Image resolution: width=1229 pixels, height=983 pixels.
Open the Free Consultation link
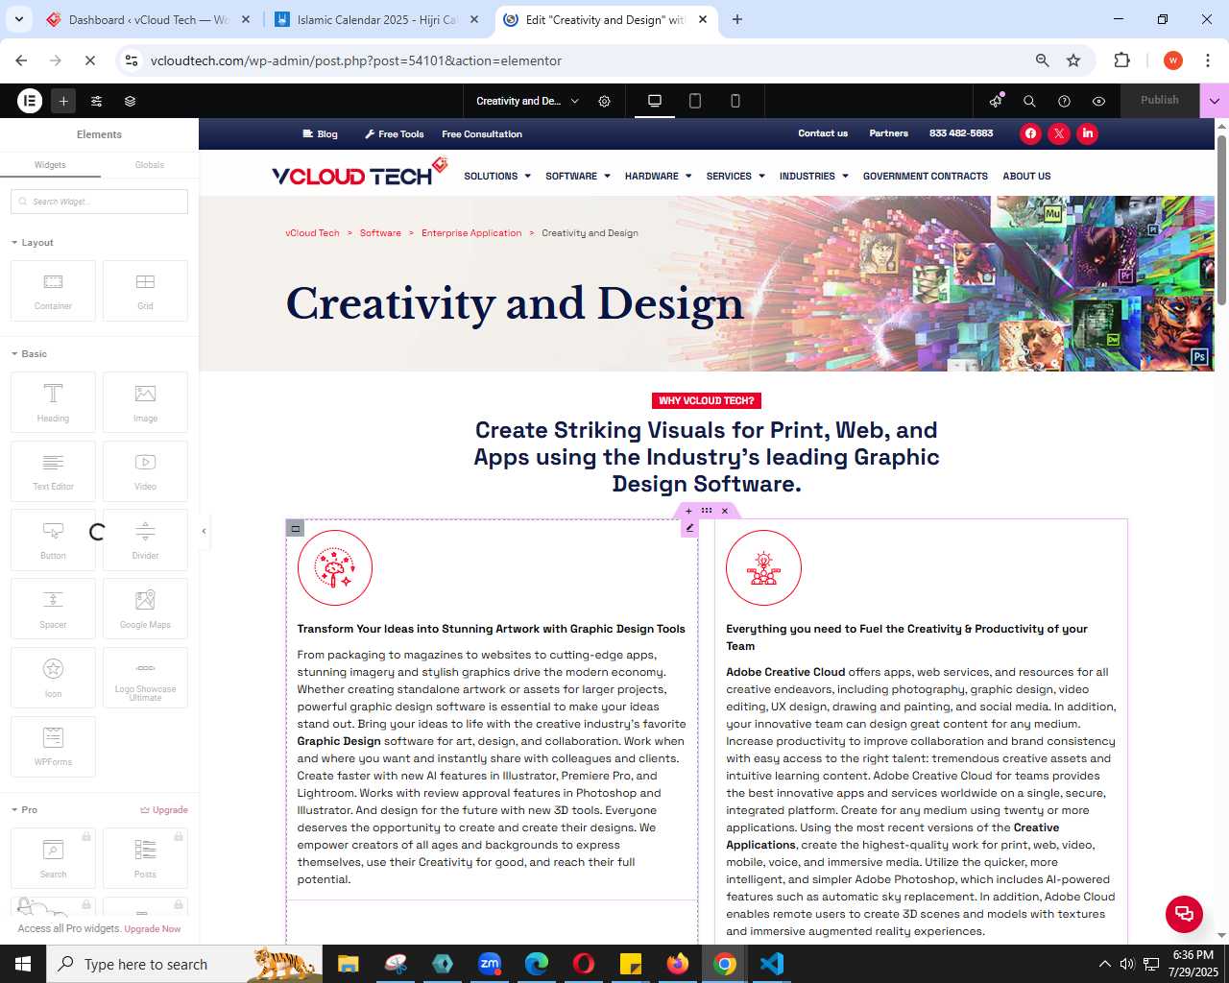click(x=482, y=134)
